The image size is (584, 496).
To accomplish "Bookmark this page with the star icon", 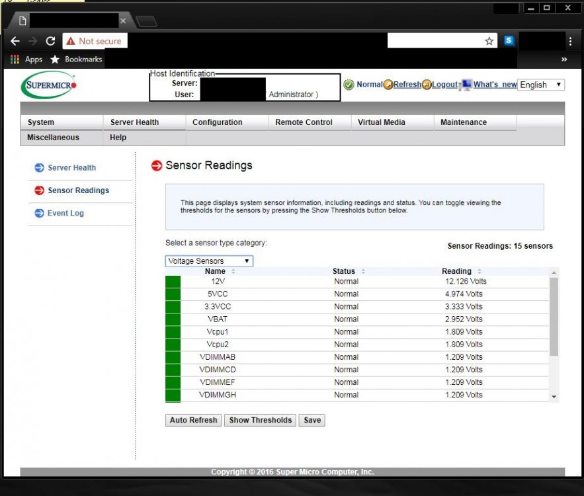I will pos(489,41).
